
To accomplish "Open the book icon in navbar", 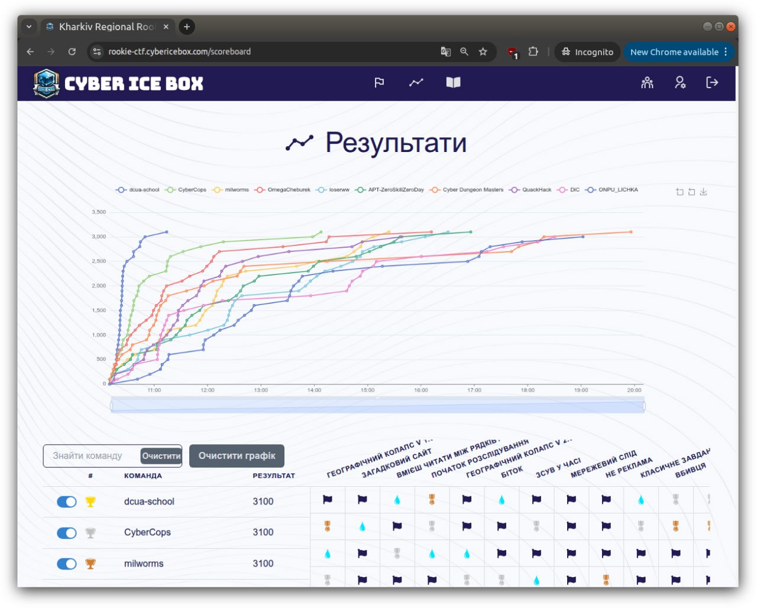I will tap(453, 83).
